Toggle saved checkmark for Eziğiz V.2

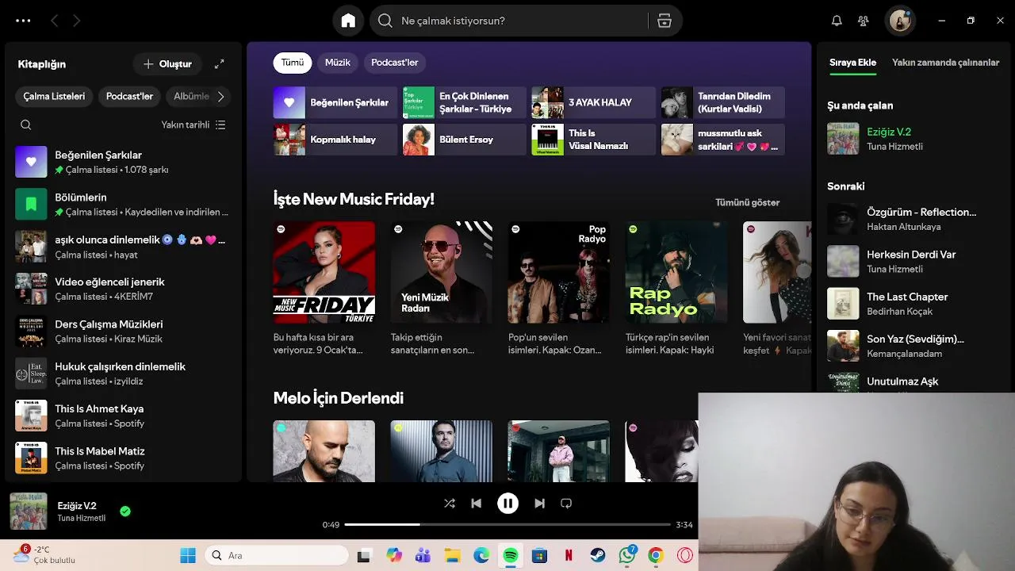point(125,512)
